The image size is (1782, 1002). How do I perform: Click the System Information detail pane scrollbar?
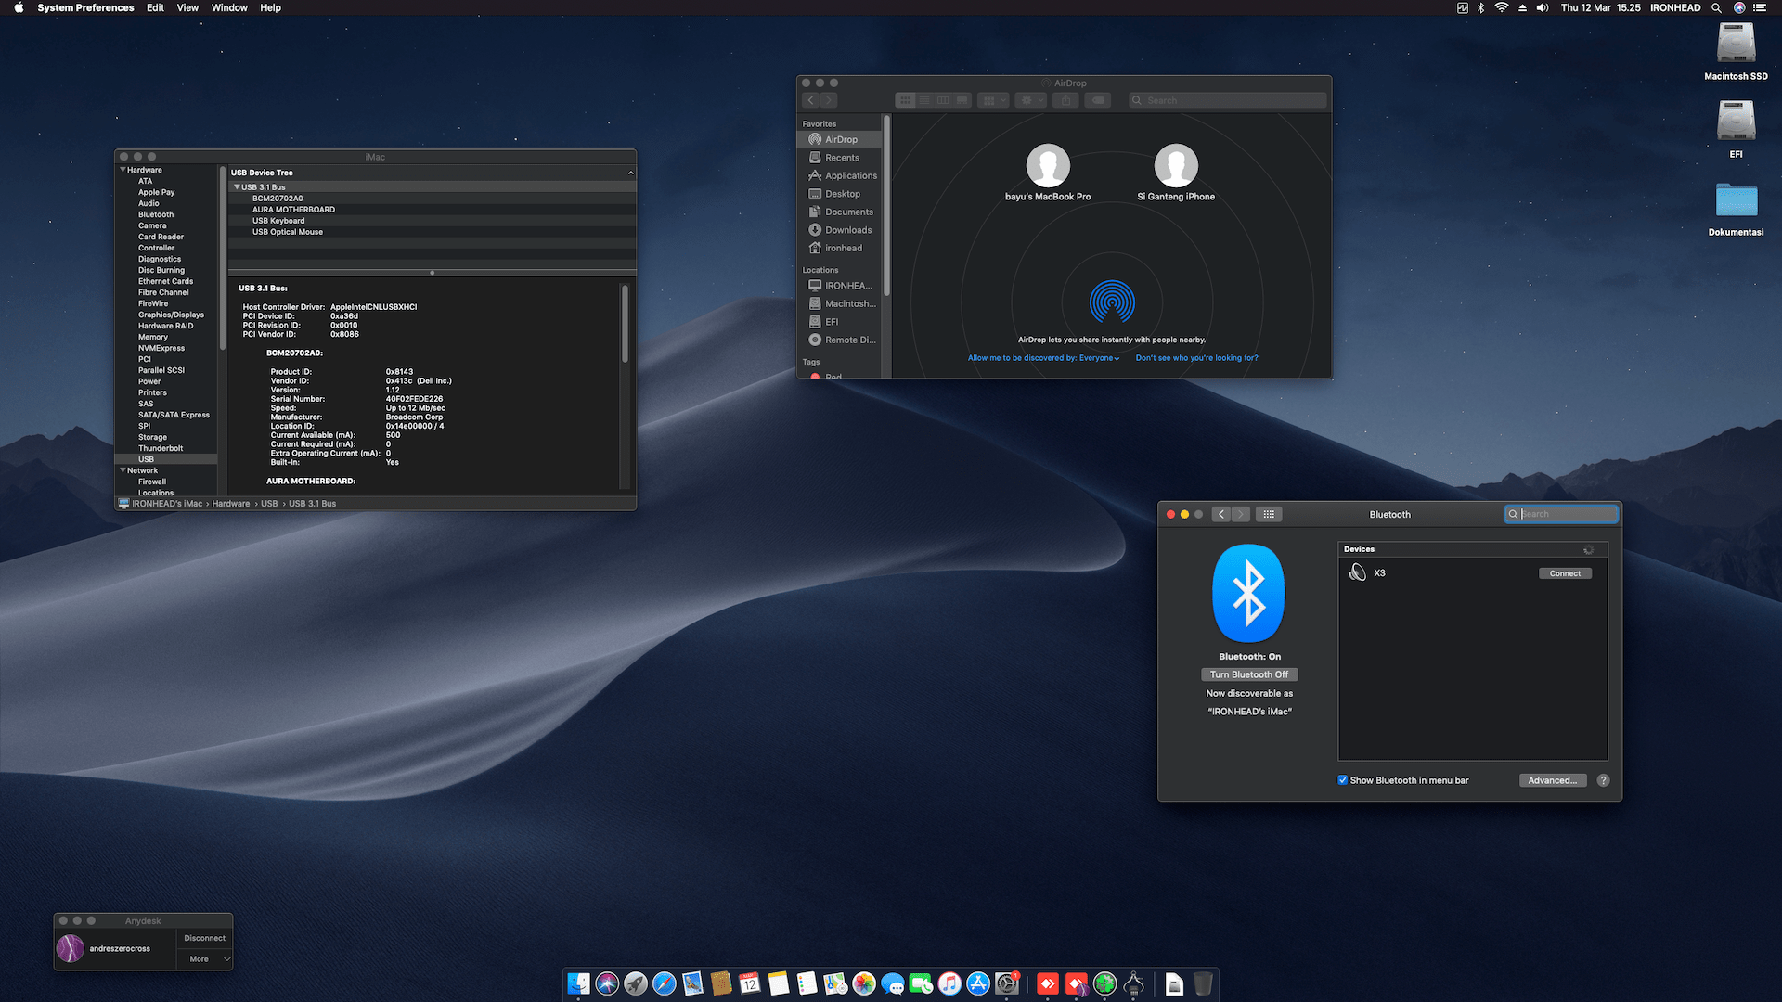pyautogui.click(x=625, y=325)
